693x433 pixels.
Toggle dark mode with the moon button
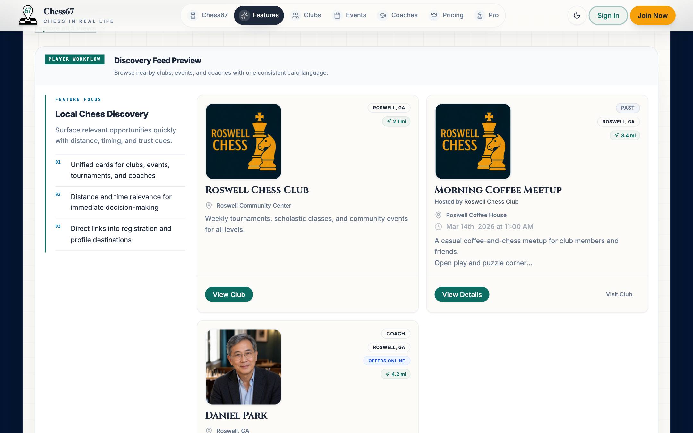tap(577, 15)
